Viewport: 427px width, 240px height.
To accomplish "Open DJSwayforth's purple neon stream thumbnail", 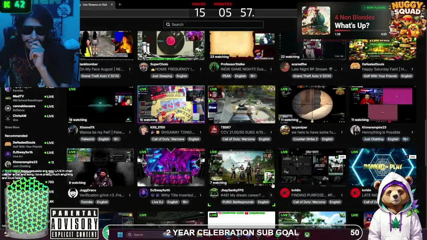I will [171, 167].
